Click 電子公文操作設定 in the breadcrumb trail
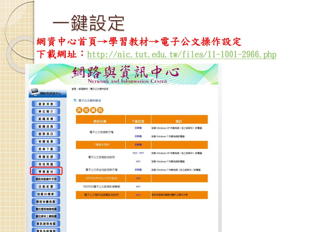Viewport: 309px width, 232px height. click(99, 89)
